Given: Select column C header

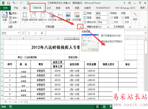Looking at the screenshot, I should [x=41, y=39].
